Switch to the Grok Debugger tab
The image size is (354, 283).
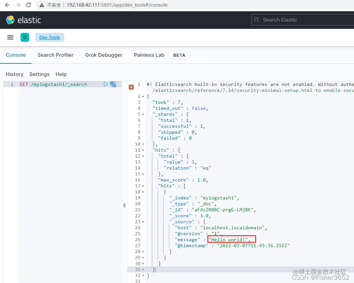[104, 55]
